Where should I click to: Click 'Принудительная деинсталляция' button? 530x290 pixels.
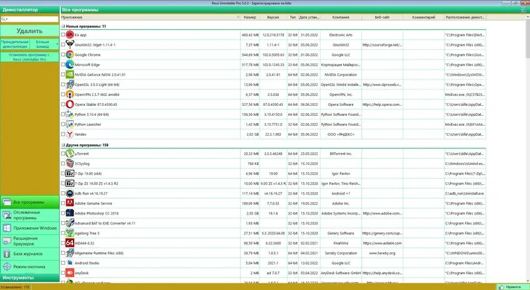pos(15,44)
